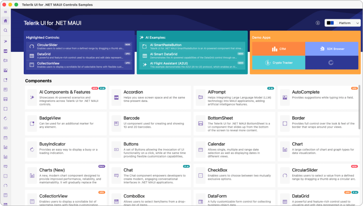
Task: Select the CollectionView icon in the left sidebar
Action: [6, 195]
